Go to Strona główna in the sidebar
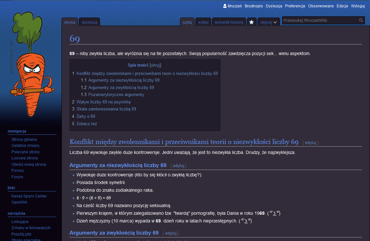This screenshot has height=241, width=370. (x=24, y=140)
